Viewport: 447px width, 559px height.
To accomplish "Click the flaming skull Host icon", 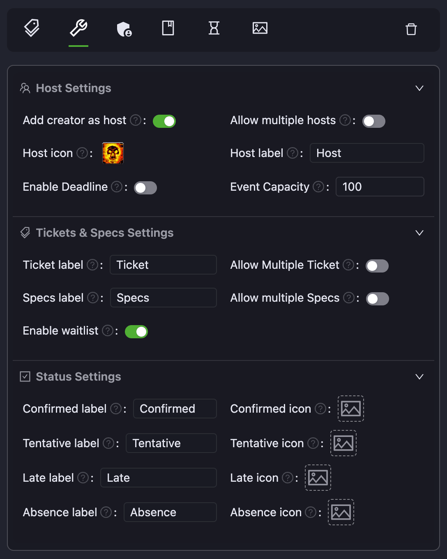I will pyautogui.click(x=113, y=153).
